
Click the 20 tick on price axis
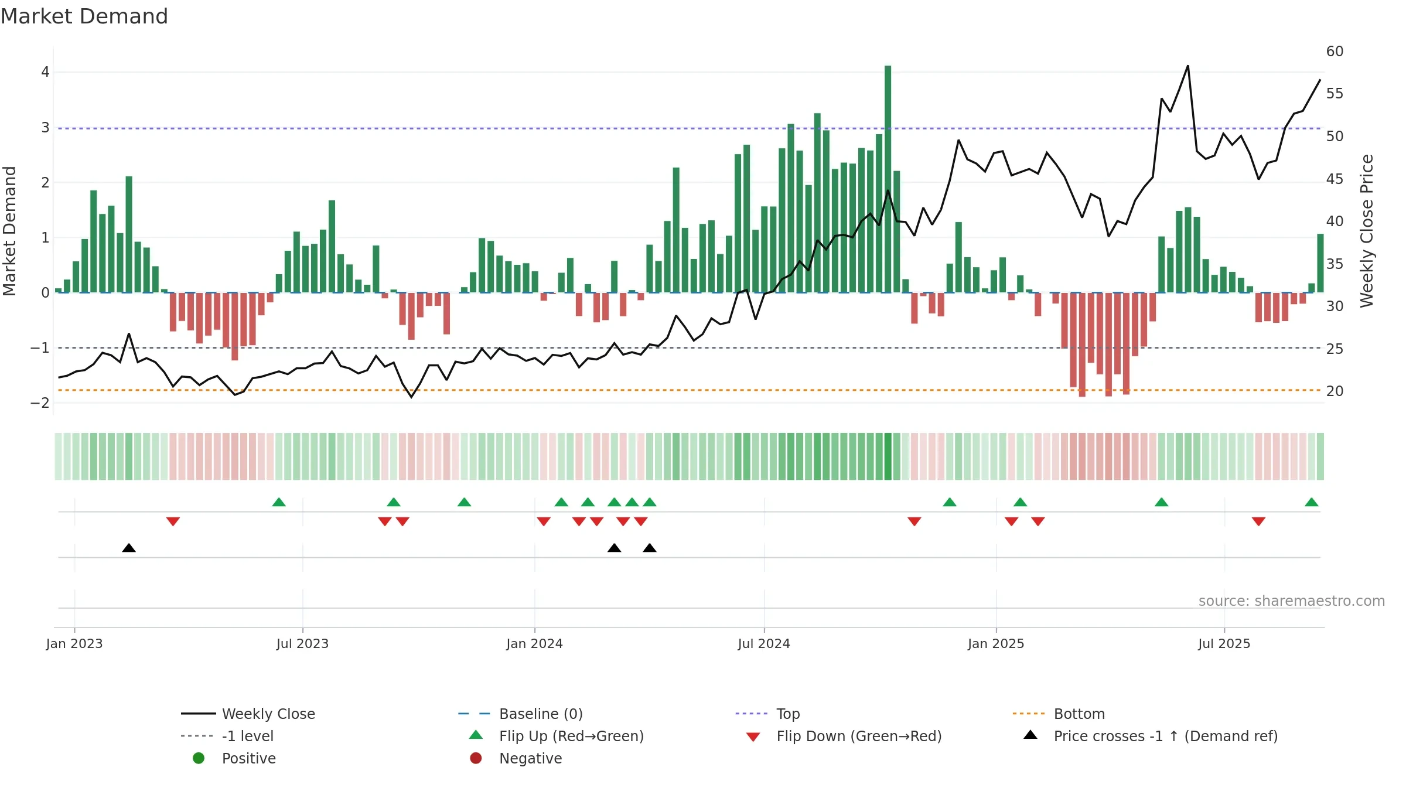pos(1335,391)
